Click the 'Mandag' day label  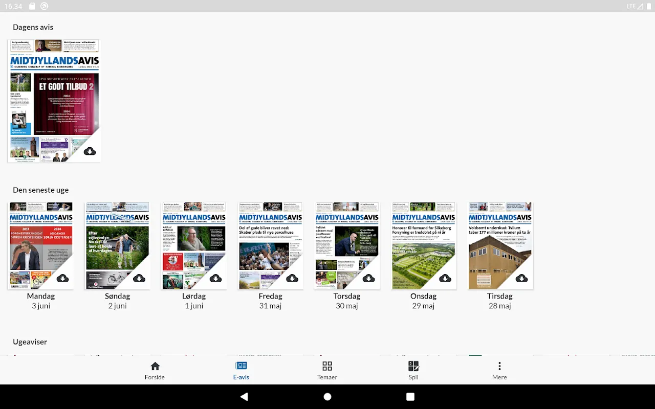click(x=41, y=296)
